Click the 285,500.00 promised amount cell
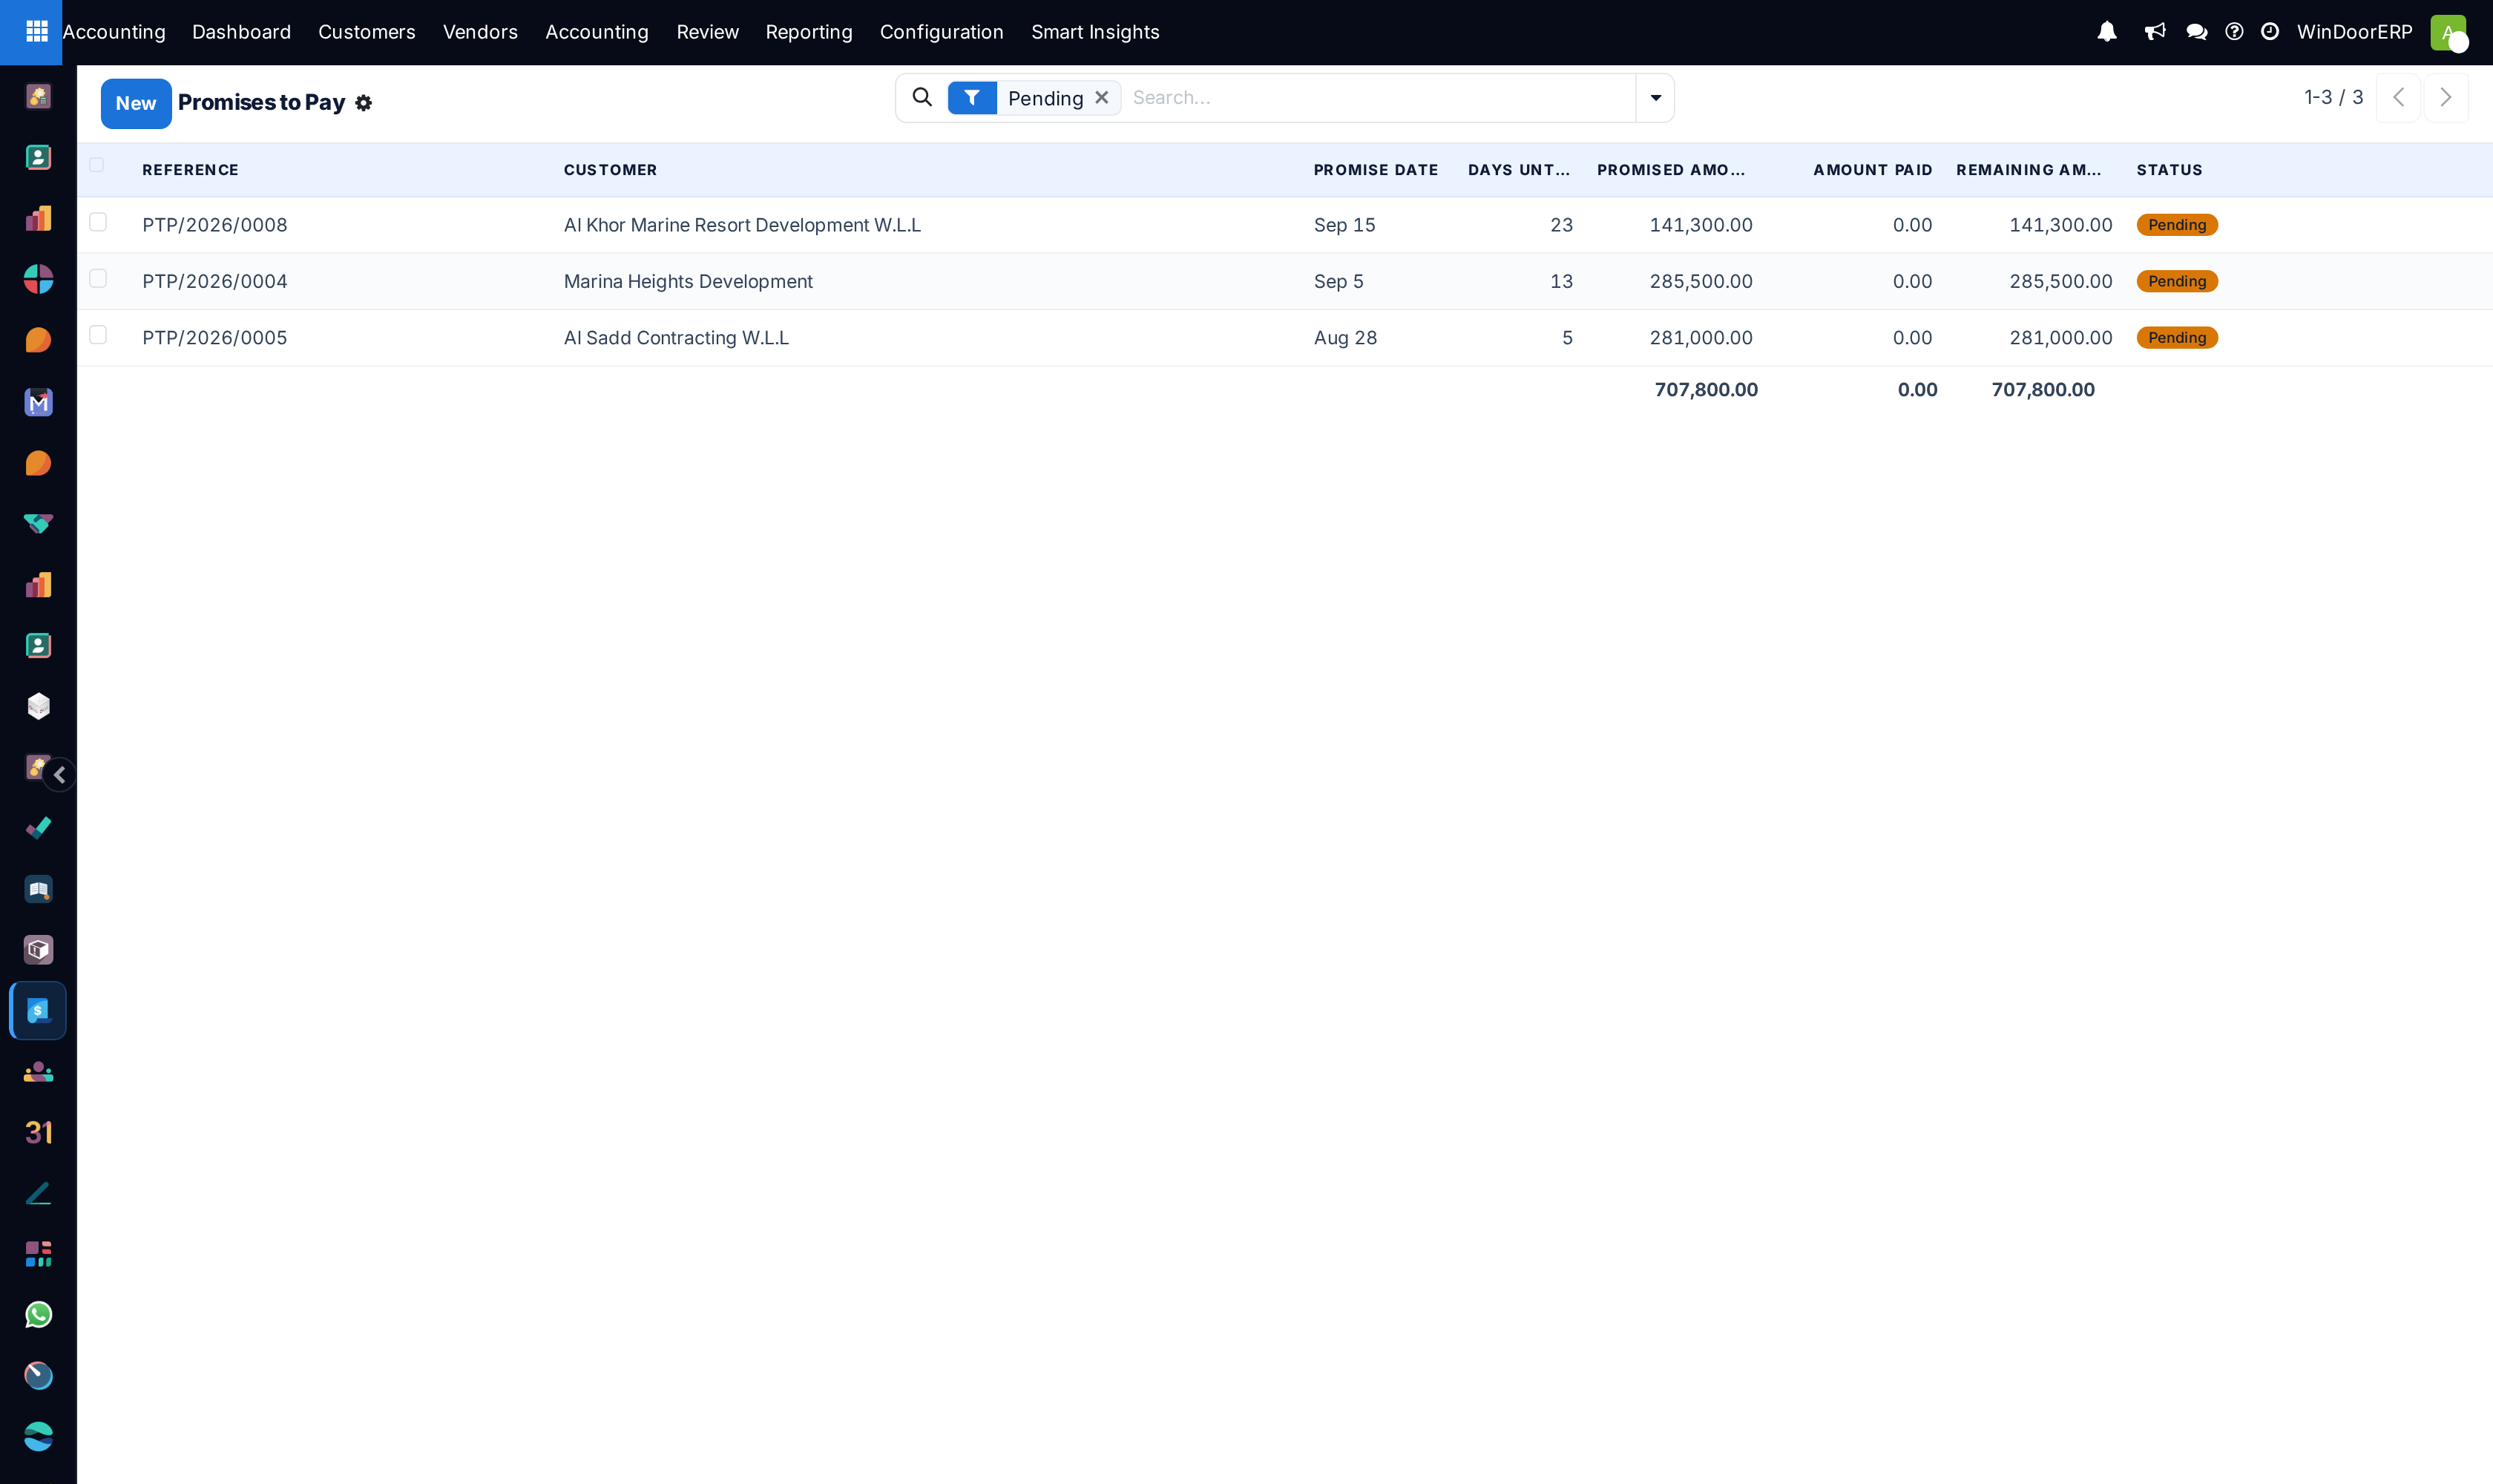This screenshot has height=1484, width=2493. 1700,281
